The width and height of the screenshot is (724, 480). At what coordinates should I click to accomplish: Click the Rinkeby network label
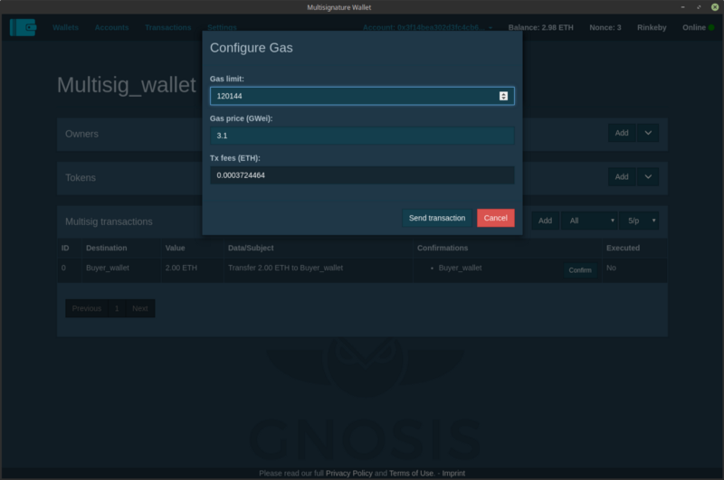[652, 28]
